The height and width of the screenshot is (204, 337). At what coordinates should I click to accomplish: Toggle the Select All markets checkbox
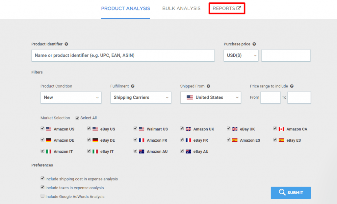click(x=77, y=118)
